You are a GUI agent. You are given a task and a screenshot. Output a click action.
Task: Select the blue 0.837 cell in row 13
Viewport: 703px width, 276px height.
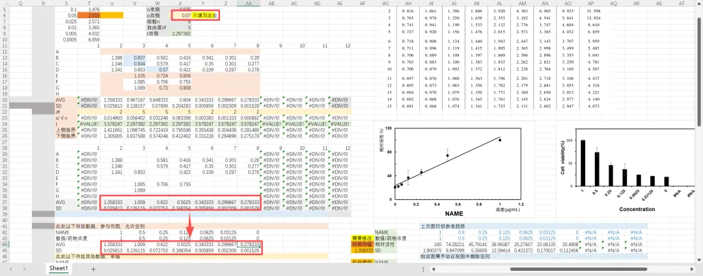135,58
